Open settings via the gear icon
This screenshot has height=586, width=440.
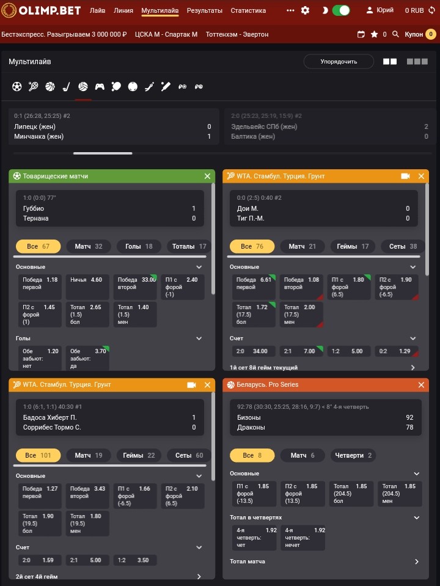(x=306, y=10)
